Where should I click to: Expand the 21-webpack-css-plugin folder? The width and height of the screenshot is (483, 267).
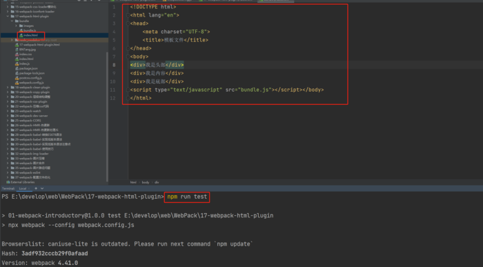point(8,101)
